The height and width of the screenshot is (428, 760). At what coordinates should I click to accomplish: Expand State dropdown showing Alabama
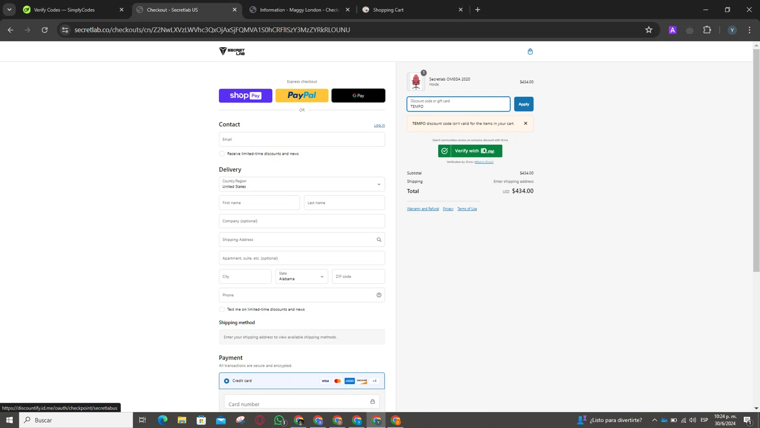click(302, 276)
